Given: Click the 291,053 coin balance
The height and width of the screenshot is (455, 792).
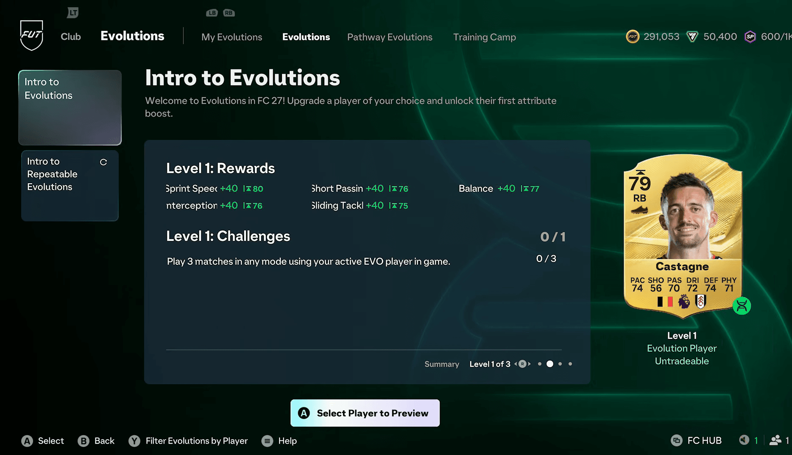Looking at the screenshot, I should pyautogui.click(x=661, y=37).
